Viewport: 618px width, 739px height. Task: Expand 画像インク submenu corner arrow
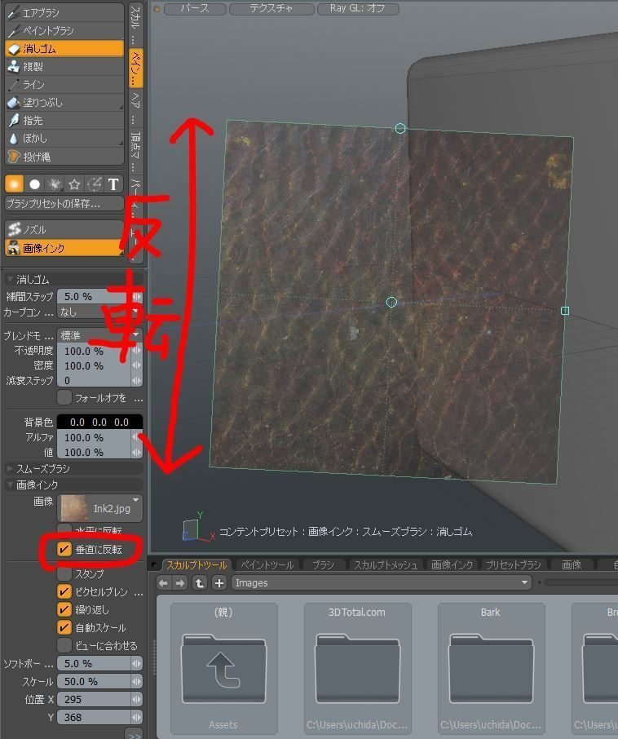(x=121, y=253)
